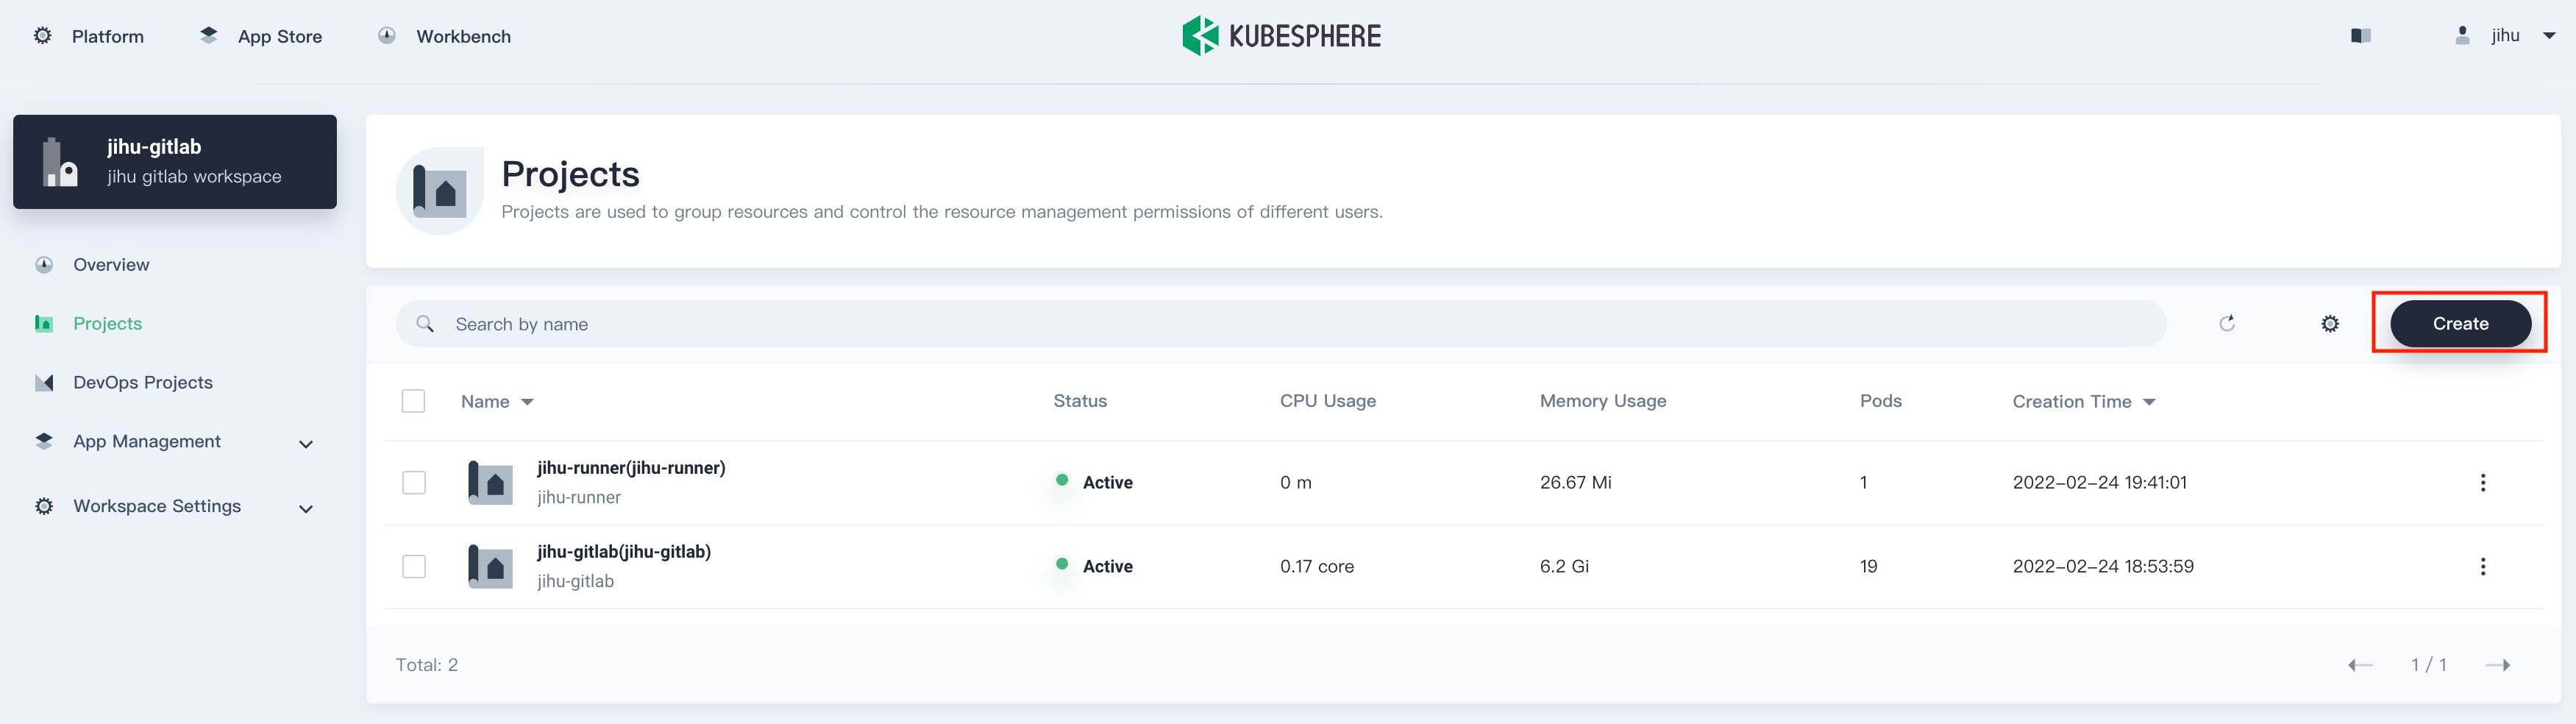Click the App Store stack icon
Image resolution: width=2576 pixels, height=724 pixels.
coord(208,36)
